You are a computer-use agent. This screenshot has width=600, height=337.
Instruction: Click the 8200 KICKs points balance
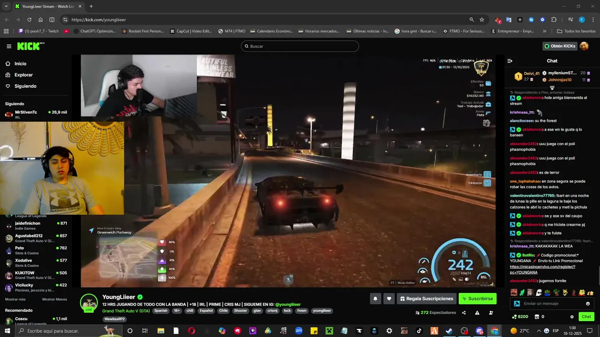tap(520, 317)
